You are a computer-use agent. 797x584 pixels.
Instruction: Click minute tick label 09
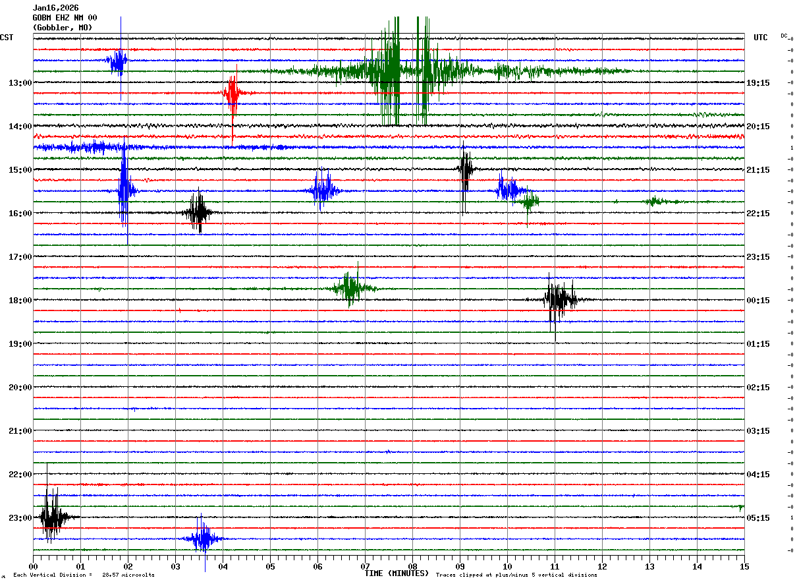[x=460, y=566]
